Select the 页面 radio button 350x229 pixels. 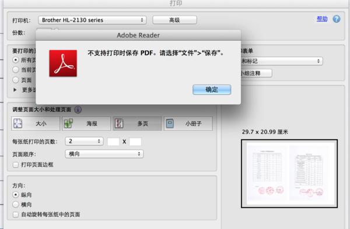[x=15, y=80]
